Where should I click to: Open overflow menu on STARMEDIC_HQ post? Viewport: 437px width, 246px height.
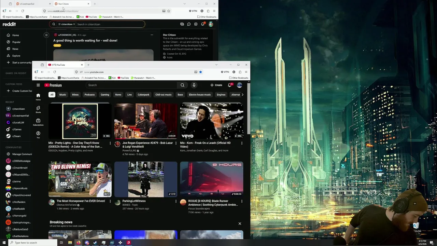tap(152, 35)
